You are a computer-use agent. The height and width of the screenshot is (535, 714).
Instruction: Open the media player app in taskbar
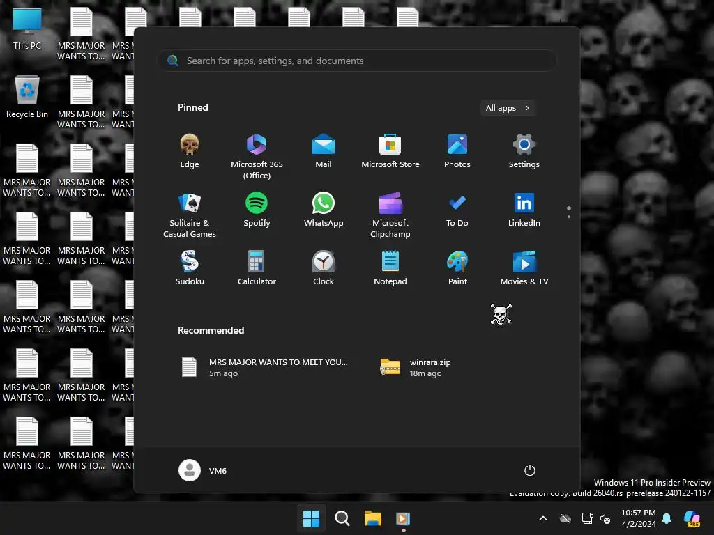tap(403, 518)
